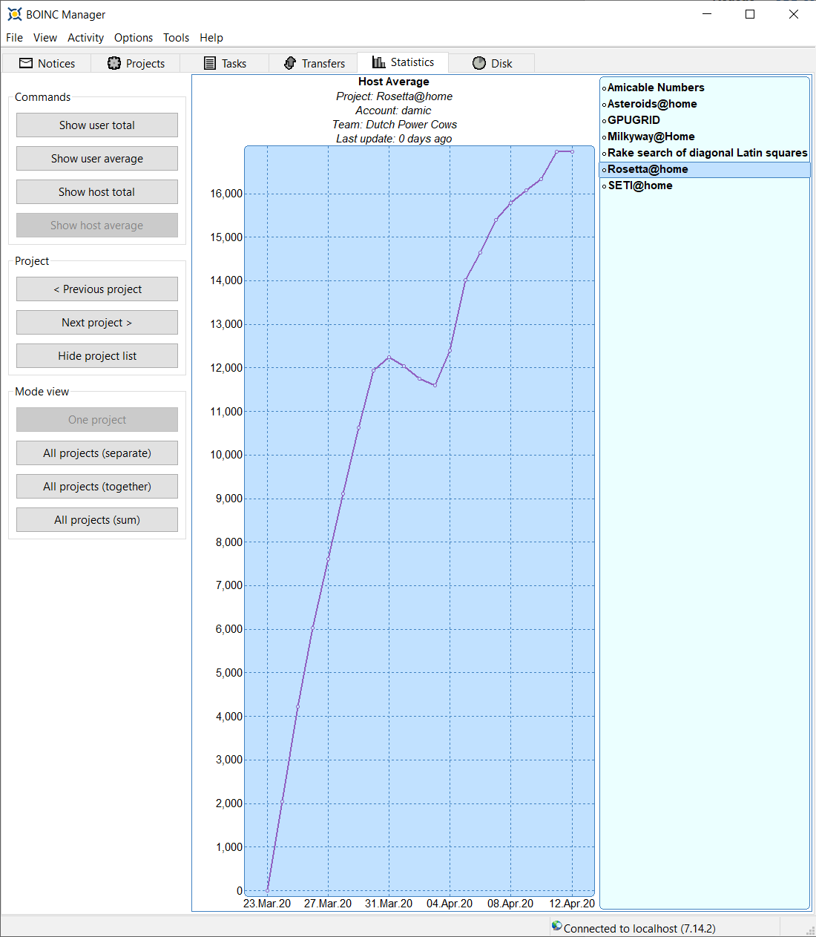Click the 'Account: damic' label
The width and height of the screenshot is (816, 937).
click(x=393, y=111)
